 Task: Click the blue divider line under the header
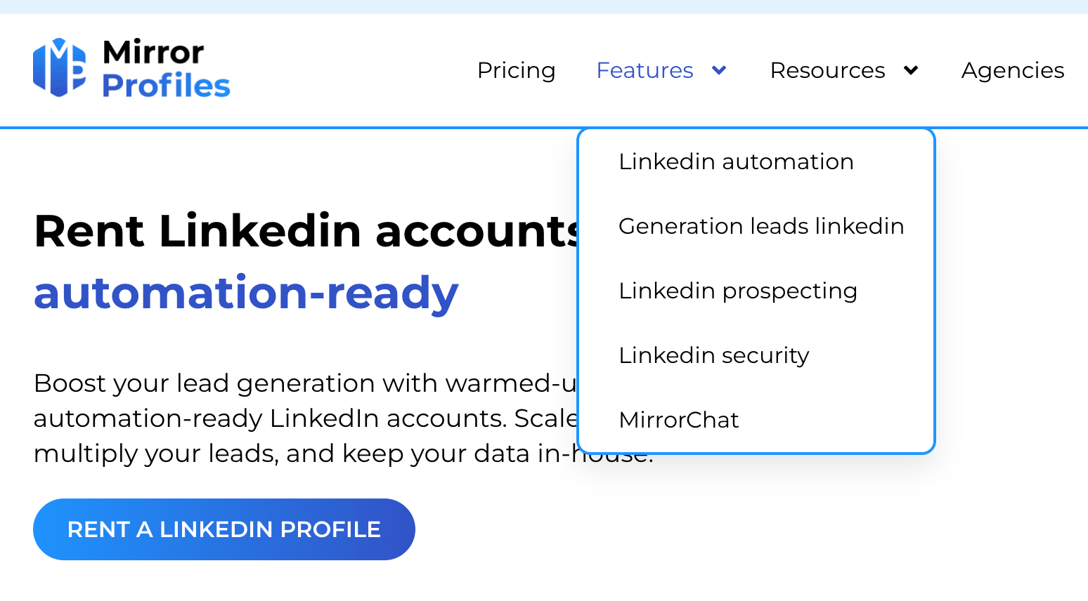[x=281, y=128]
